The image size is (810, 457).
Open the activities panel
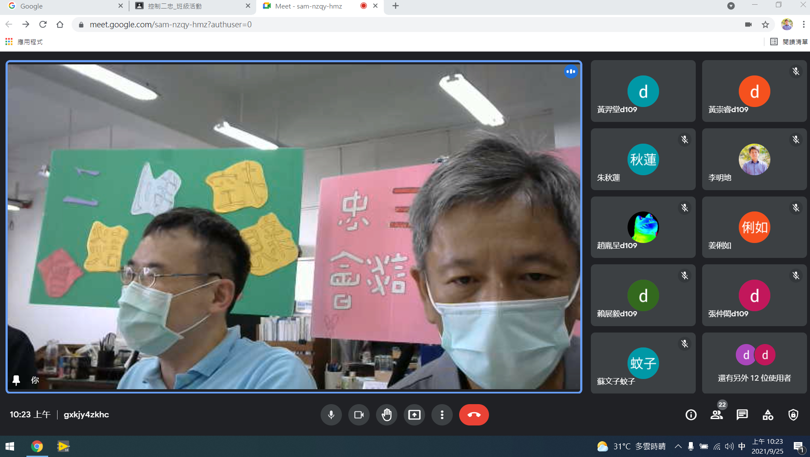click(768, 415)
